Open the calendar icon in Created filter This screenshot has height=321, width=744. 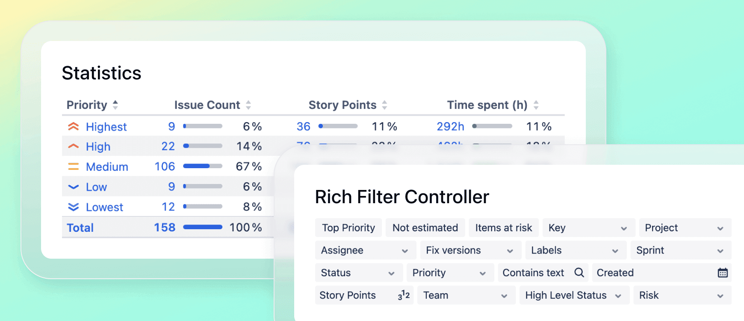(723, 273)
